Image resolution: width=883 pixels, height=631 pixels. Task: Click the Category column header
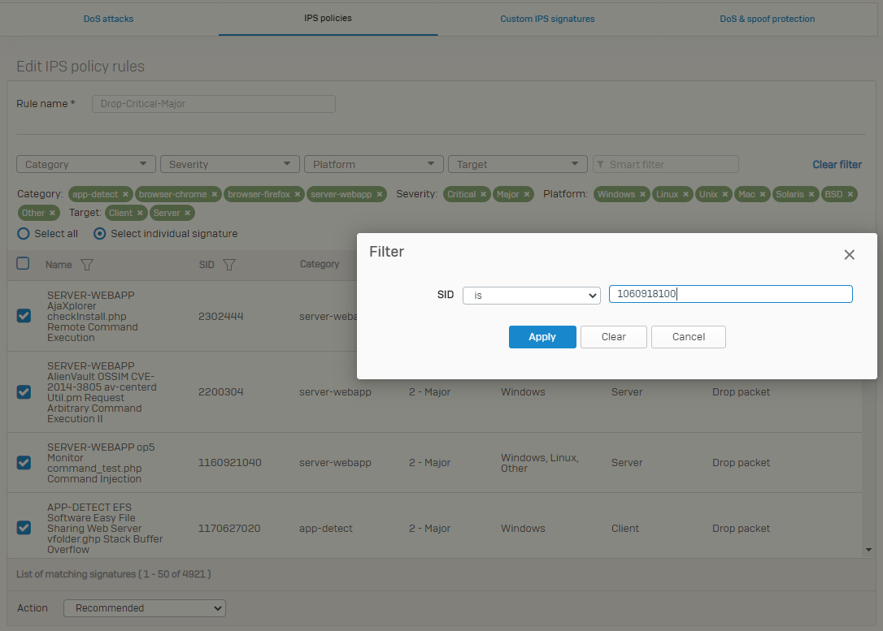point(320,264)
